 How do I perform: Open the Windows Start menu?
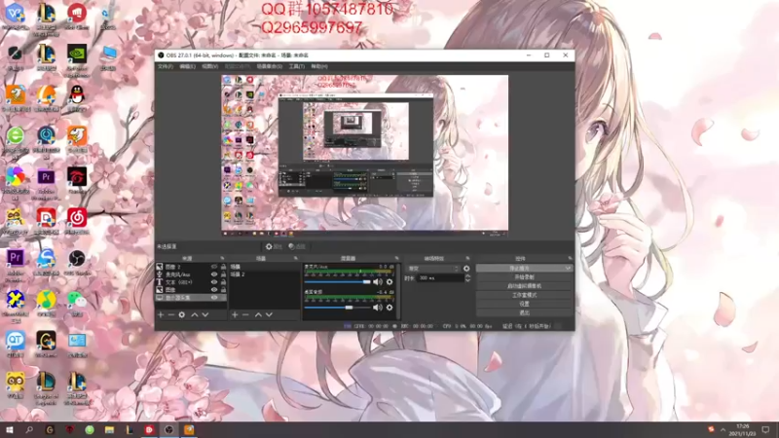point(9,430)
